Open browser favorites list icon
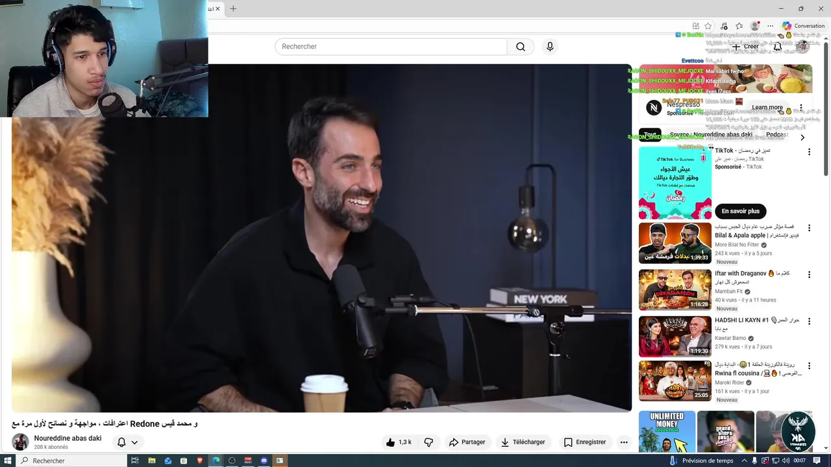 click(x=739, y=26)
